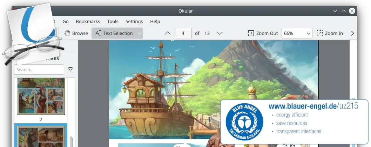Click the Zoom In button
The image size is (371, 147).
pos(330,33)
